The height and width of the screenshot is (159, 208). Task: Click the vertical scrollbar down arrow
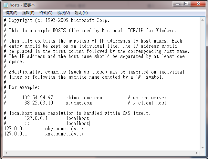pyautogui.click(x=203, y=148)
